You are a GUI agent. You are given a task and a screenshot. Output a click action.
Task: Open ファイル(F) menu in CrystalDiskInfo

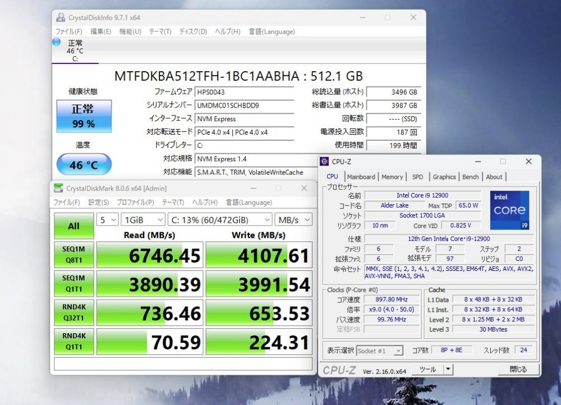coord(68,31)
